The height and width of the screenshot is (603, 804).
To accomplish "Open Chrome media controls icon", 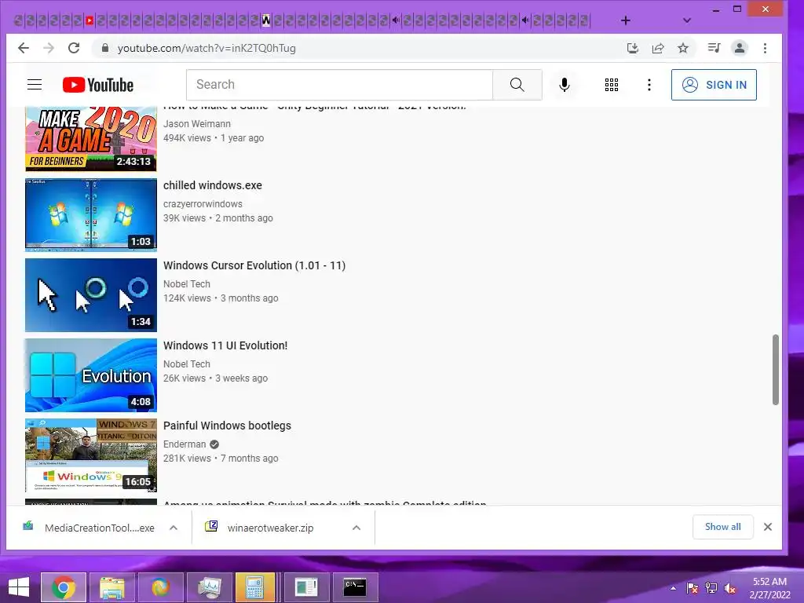I will [x=714, y=48].
